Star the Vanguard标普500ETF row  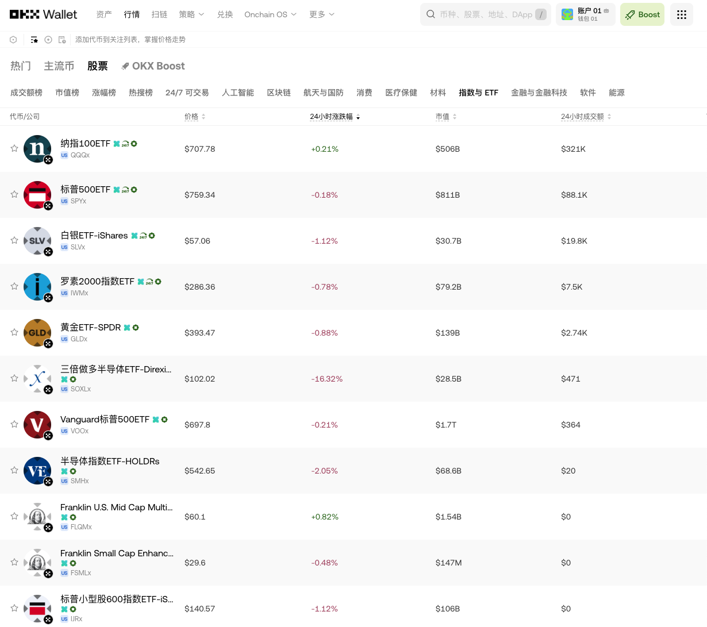[x=14, y=424]
